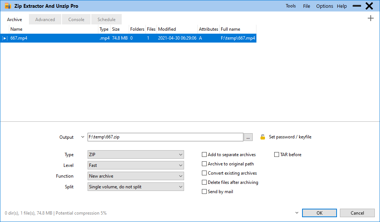The width and height of the screenshot is (380, 222).
Task: Click the 2021-04-30 06:29:06 modified cell
Action: (x=177, y=38)
